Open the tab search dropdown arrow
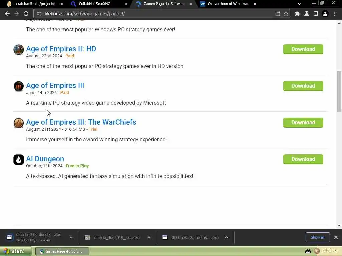342x256 pixels. click(300, 4)
